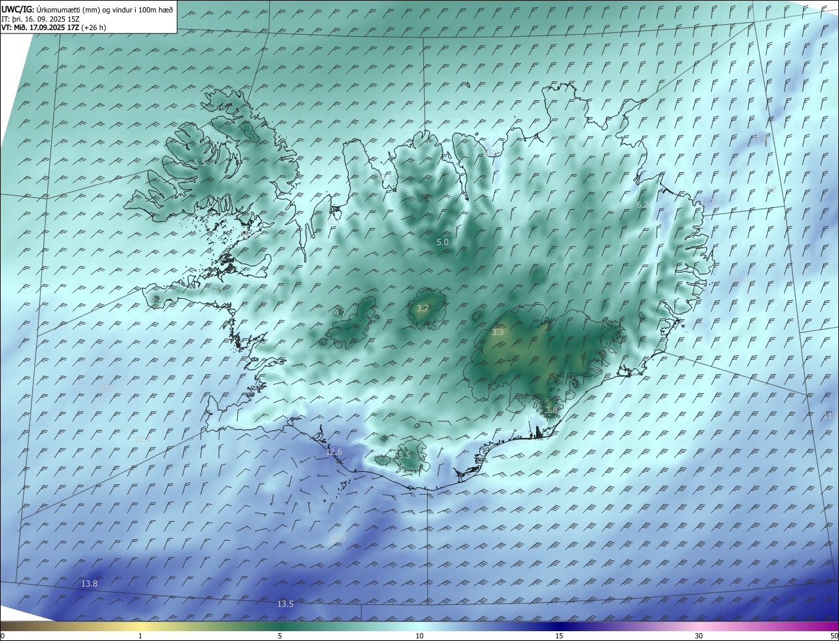
Task: Click the 3.7 value on the central glacier
Action: click(x=423, y=309)
